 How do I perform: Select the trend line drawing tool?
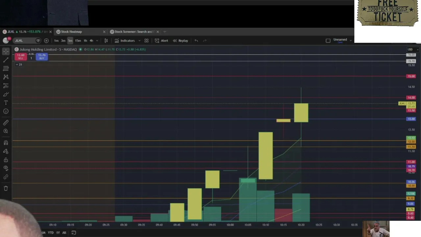6,60
